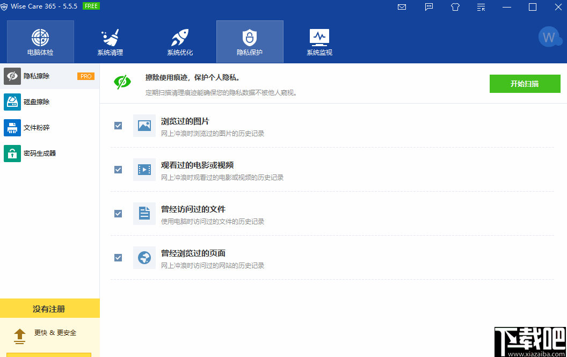The image size is (567, 357).
Task: Close the Wise Care 365 window
Action: click(558, 7)
